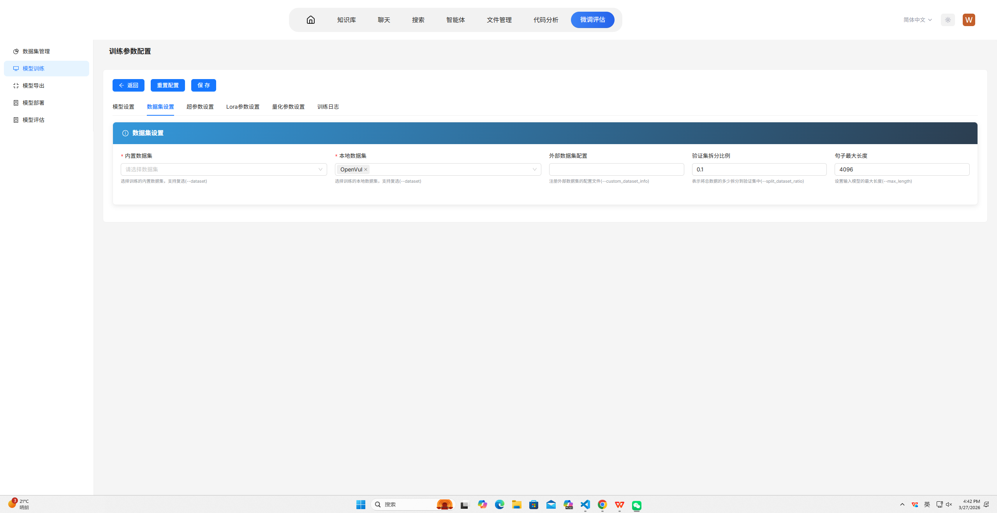The width and height of the screenshot is (997, 513).
Task: Go to 模型评估 in the sidebar
Action: (x=33, y=120)
